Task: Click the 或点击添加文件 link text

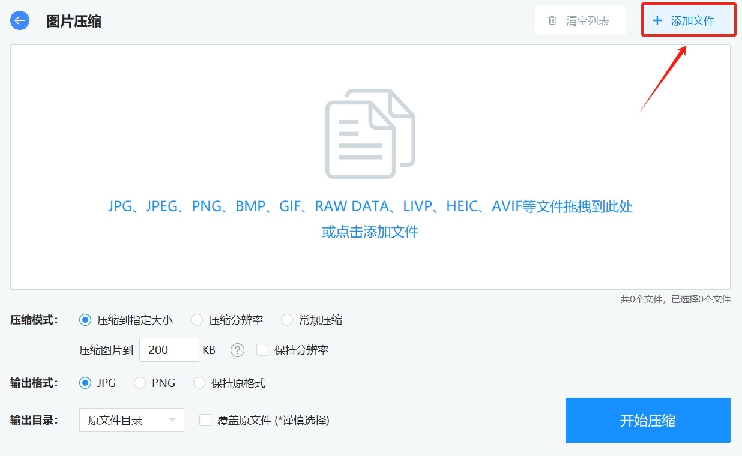Action: click(x=370, y=232)
